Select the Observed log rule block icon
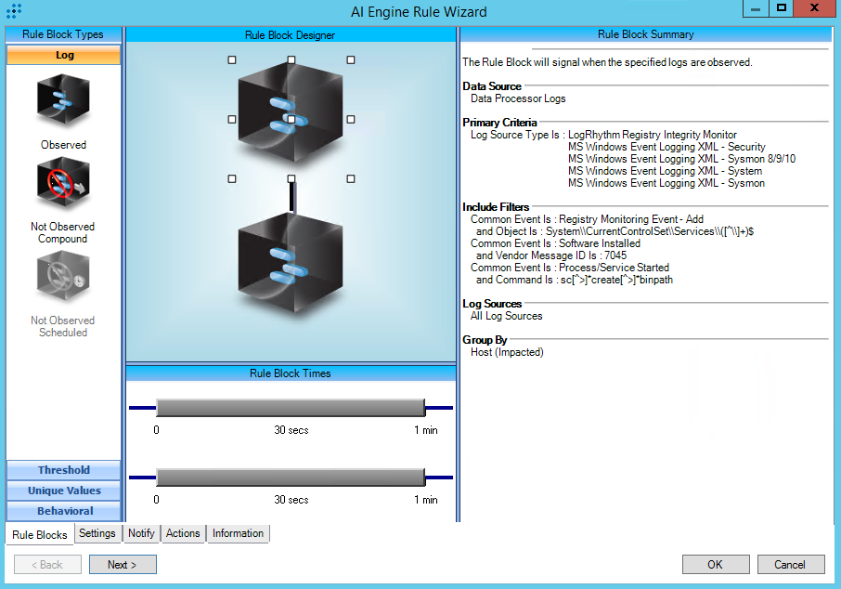The image size is (841, 589). pyautogui.click(x=63, y=101)
